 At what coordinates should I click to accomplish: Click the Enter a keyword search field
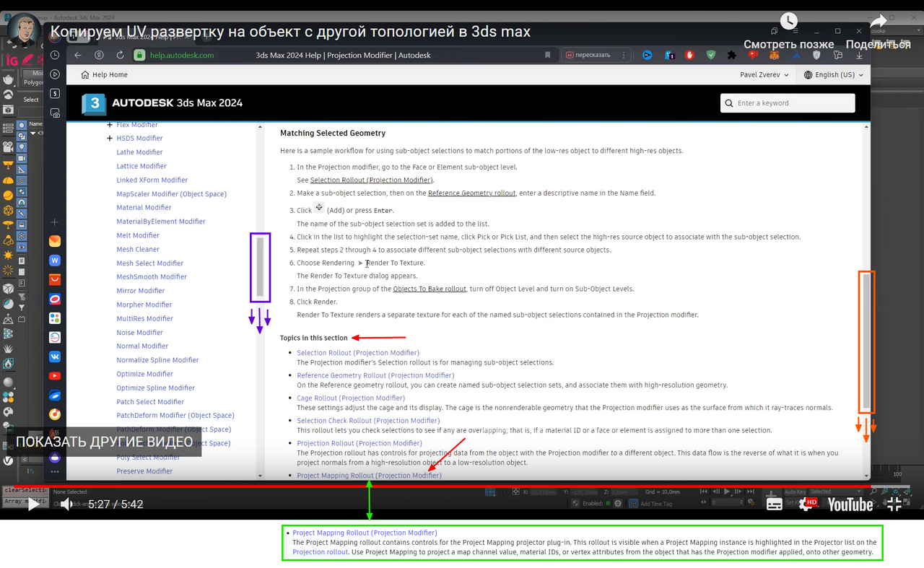pos(788,103)
